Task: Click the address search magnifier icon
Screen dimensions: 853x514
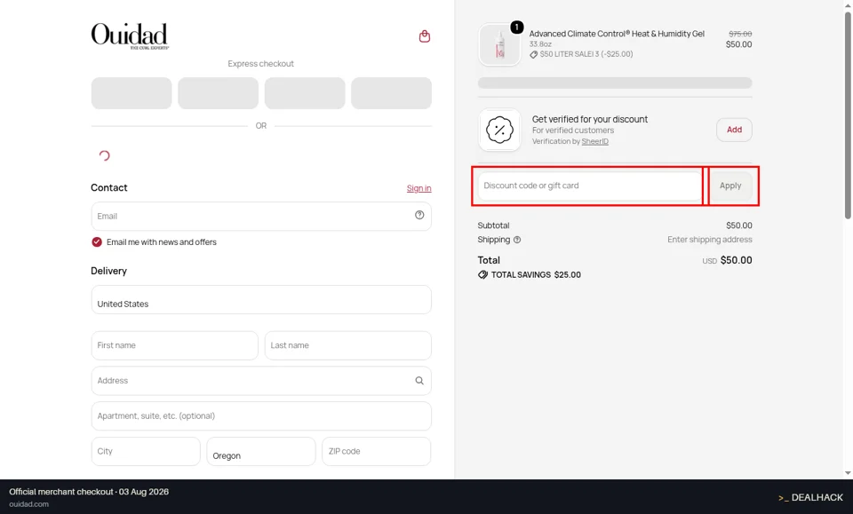Action: (419, 381)
